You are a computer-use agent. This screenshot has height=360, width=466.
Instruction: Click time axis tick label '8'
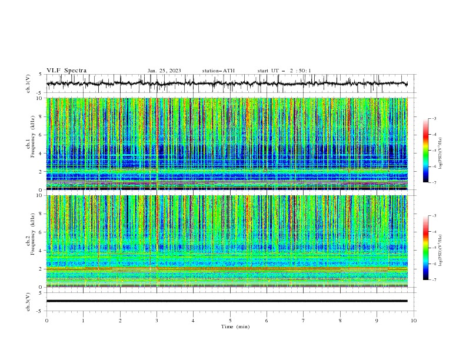coord(340,321)
